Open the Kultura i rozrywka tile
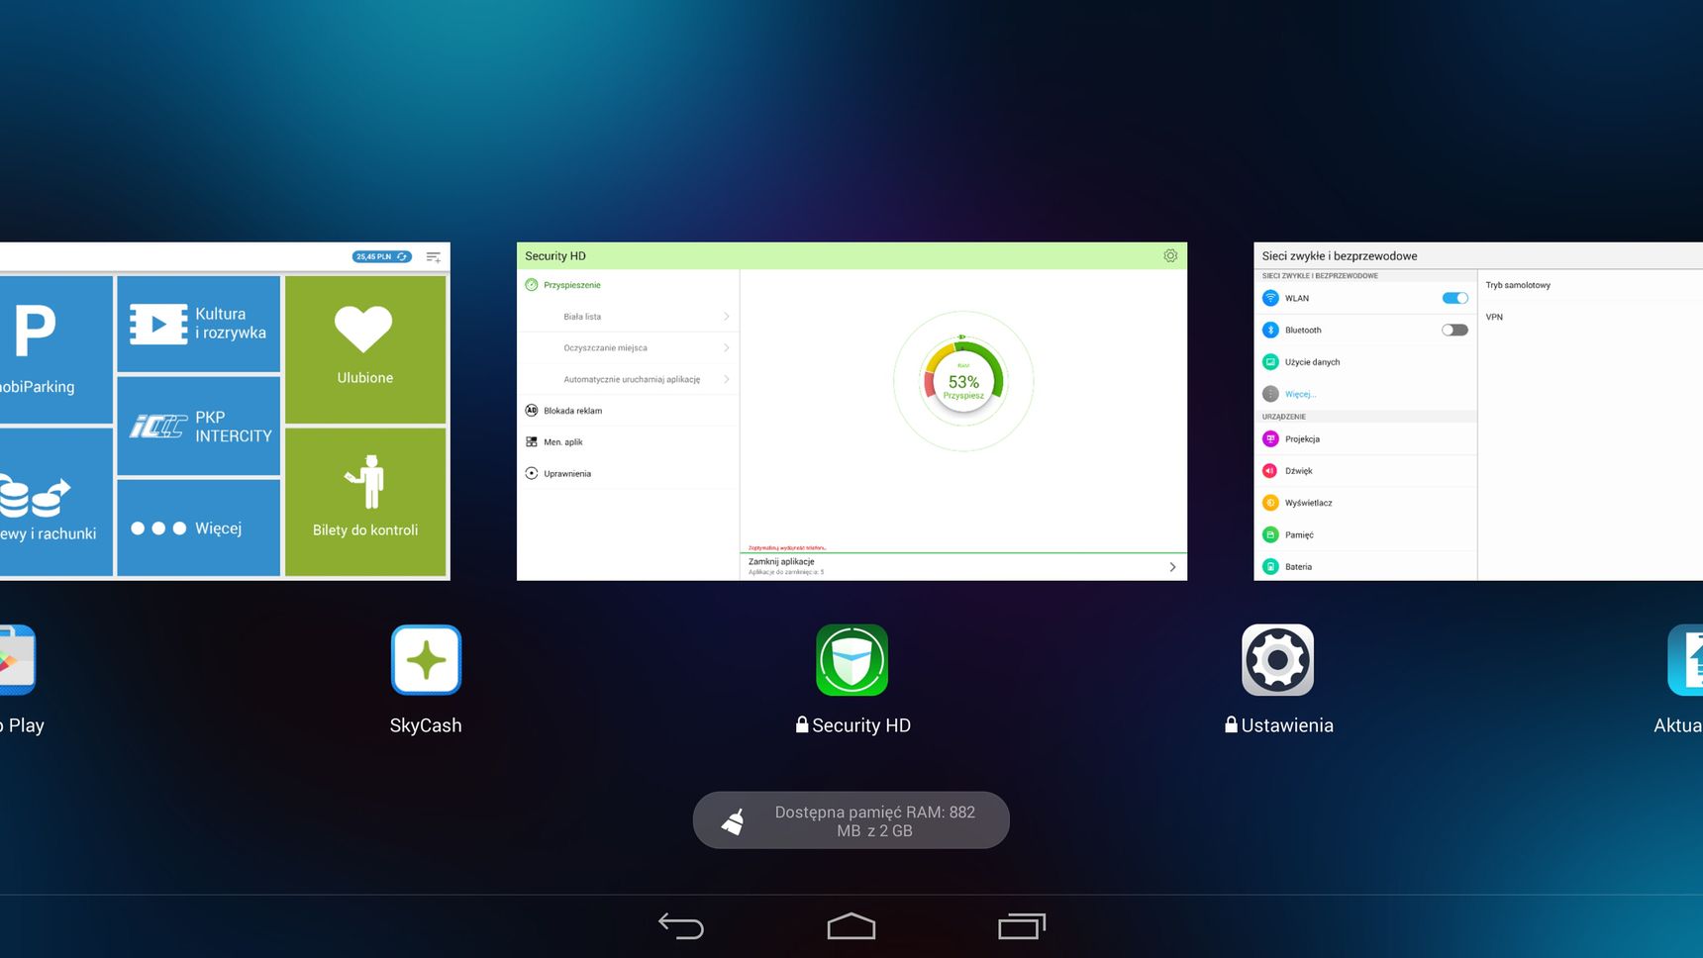1703x958 pixels. 198,324
